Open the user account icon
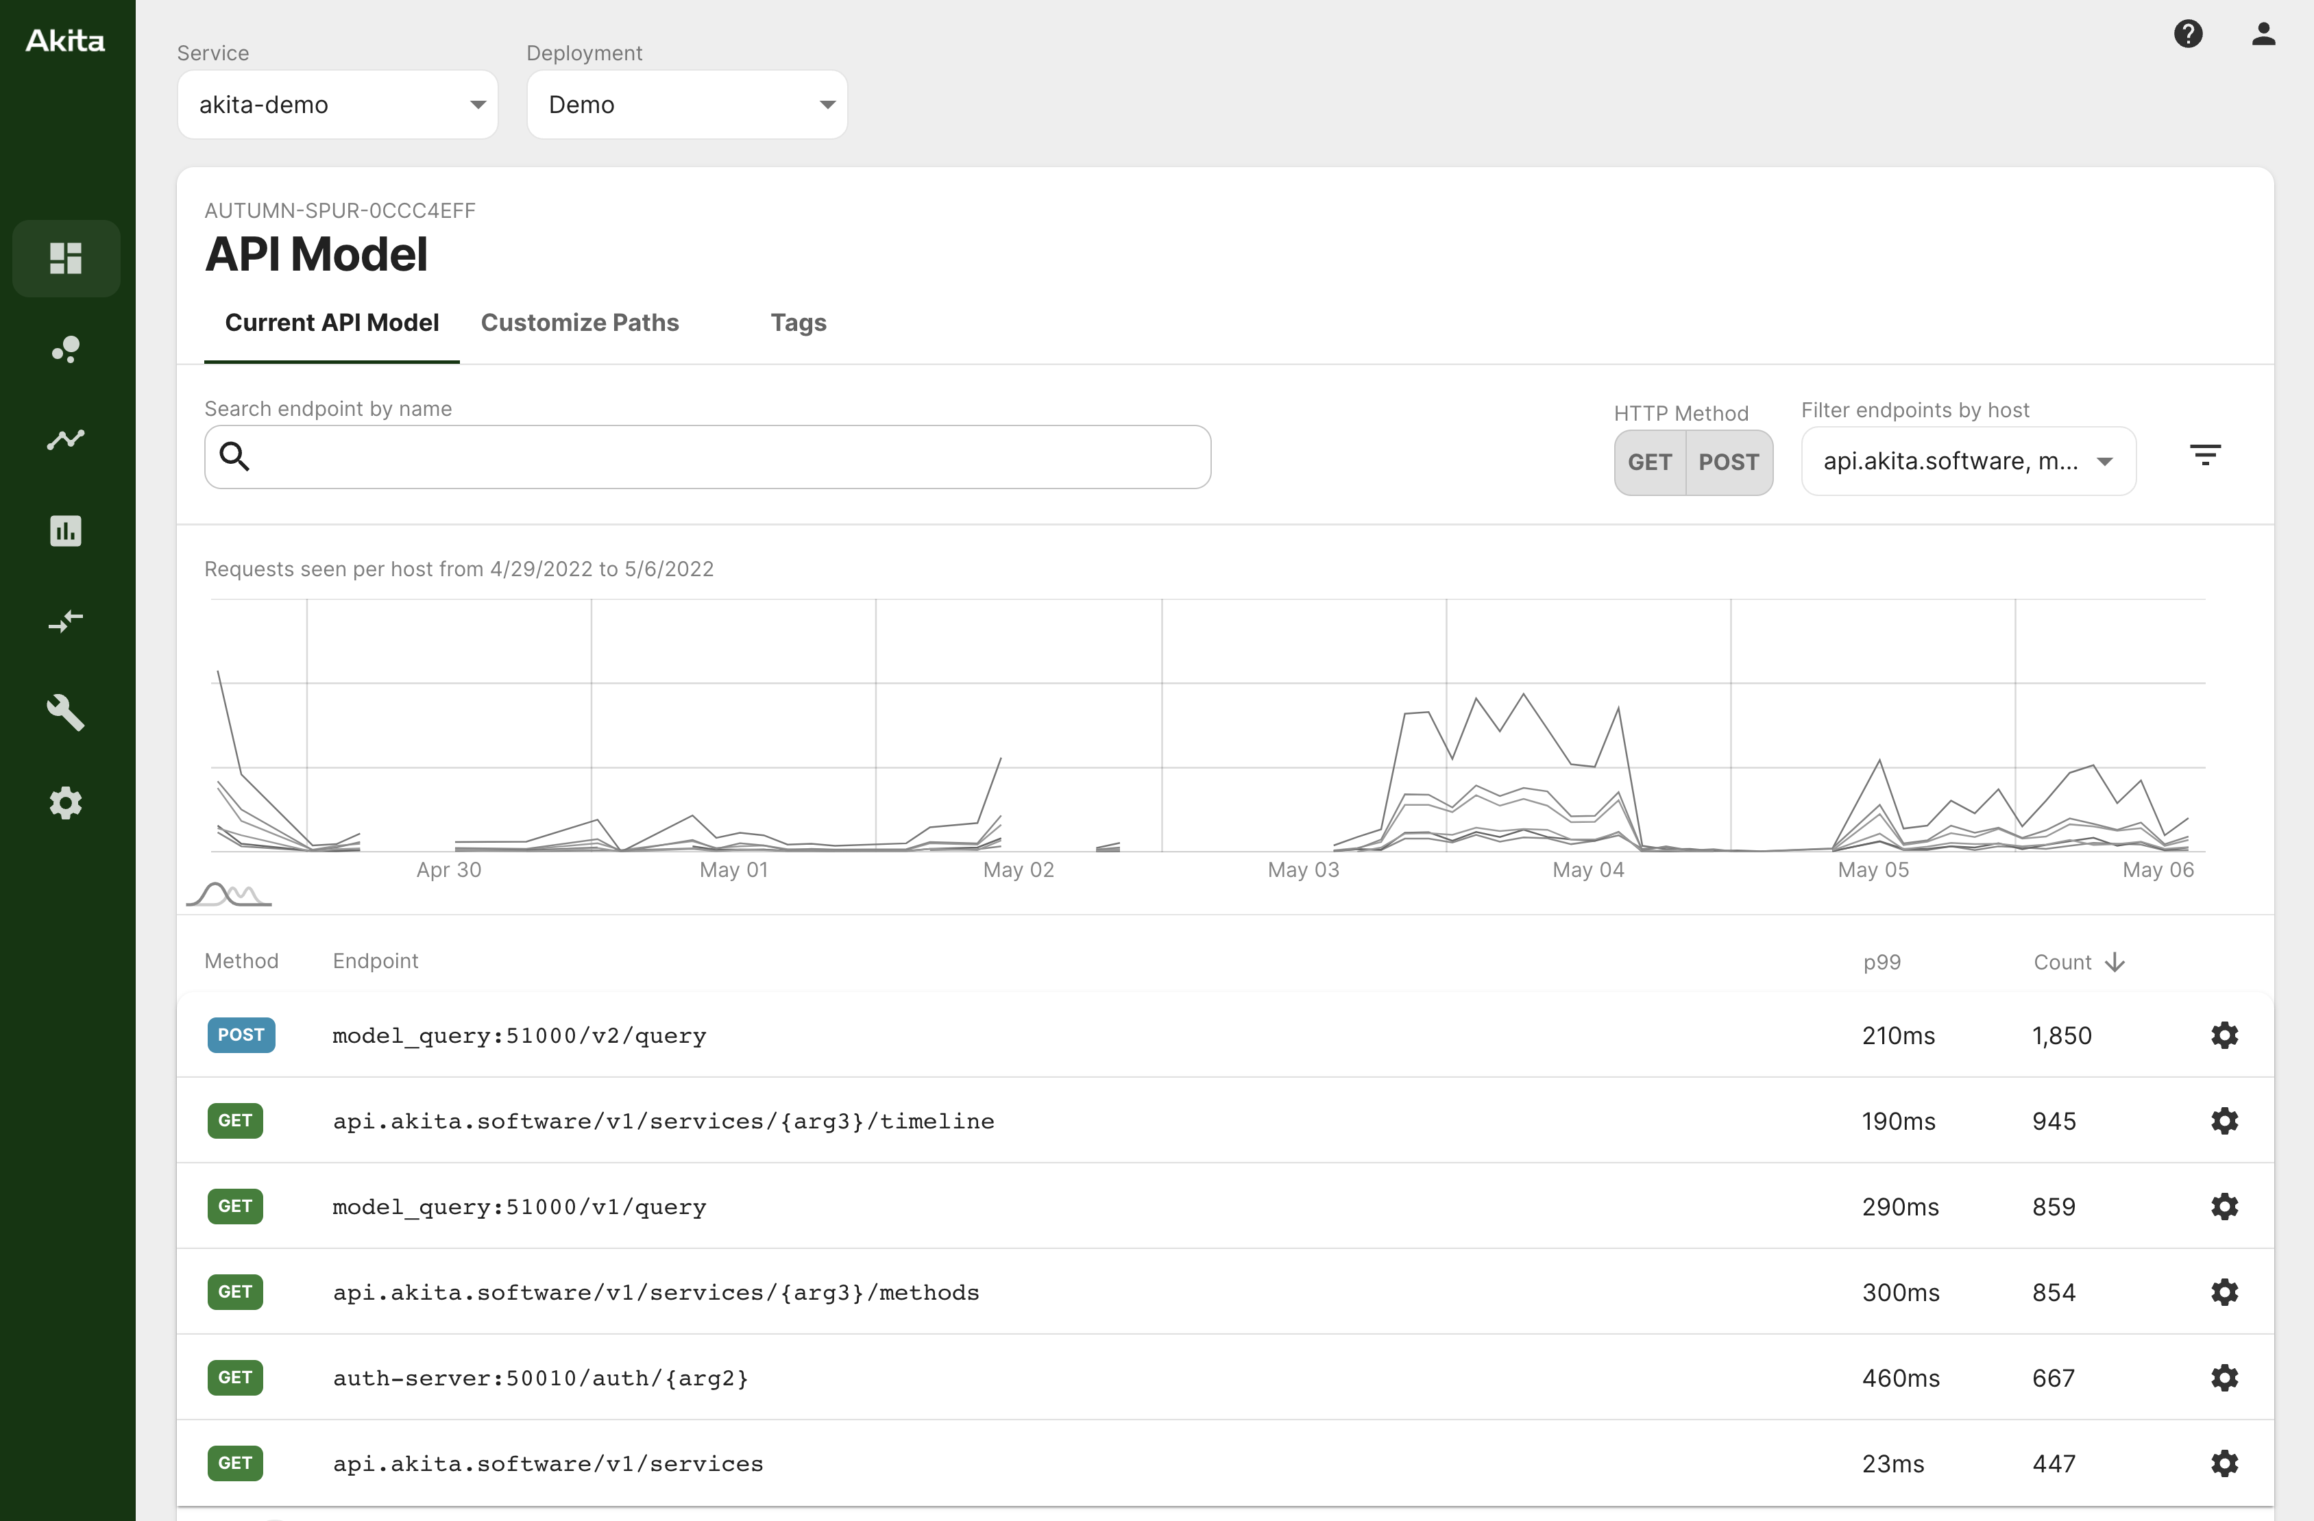The height and width of the screenshot is (1521, 2314). coord(2263,34)
